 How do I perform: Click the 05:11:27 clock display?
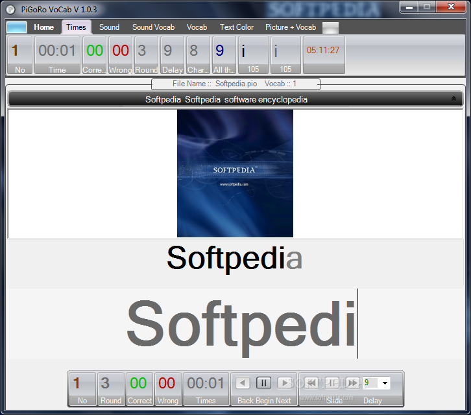click(x=324, y=55)
